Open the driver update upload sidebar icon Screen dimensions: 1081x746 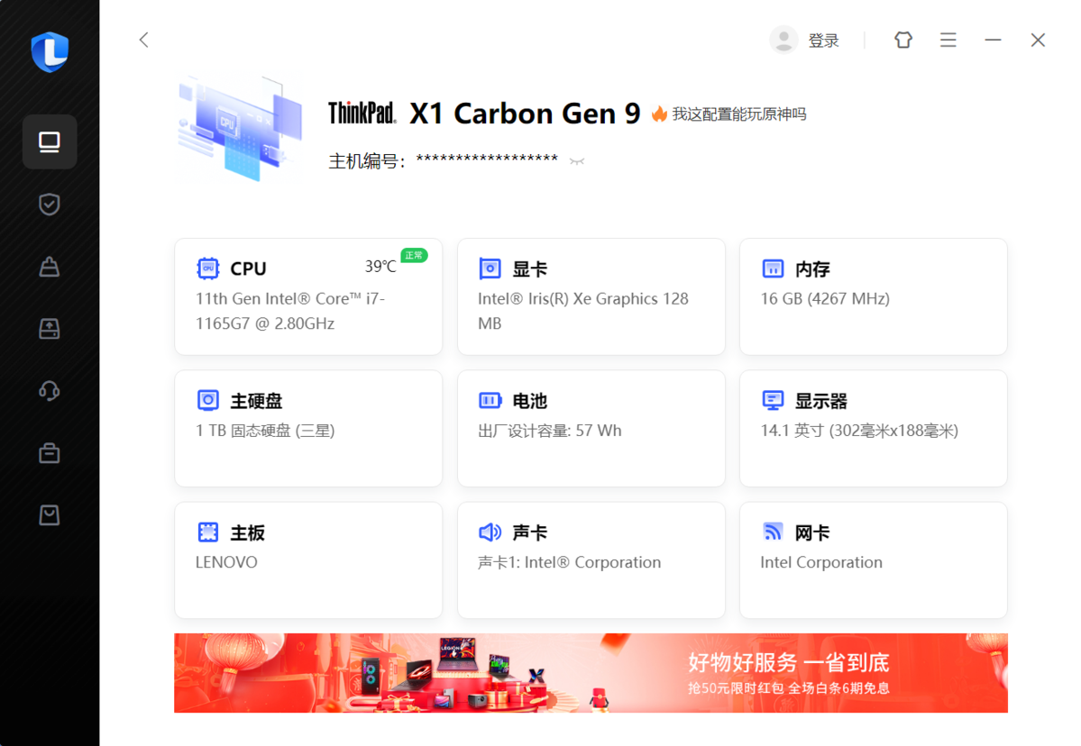(50, 329)
